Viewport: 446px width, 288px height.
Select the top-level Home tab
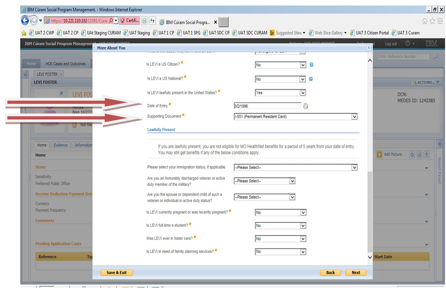(31, 64)
